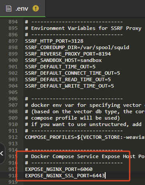This screenshot has width=145, height=185.
Task: Click the SSRF_DEFAULT_TIME_OUT=5 line
Action: point(60,67)
